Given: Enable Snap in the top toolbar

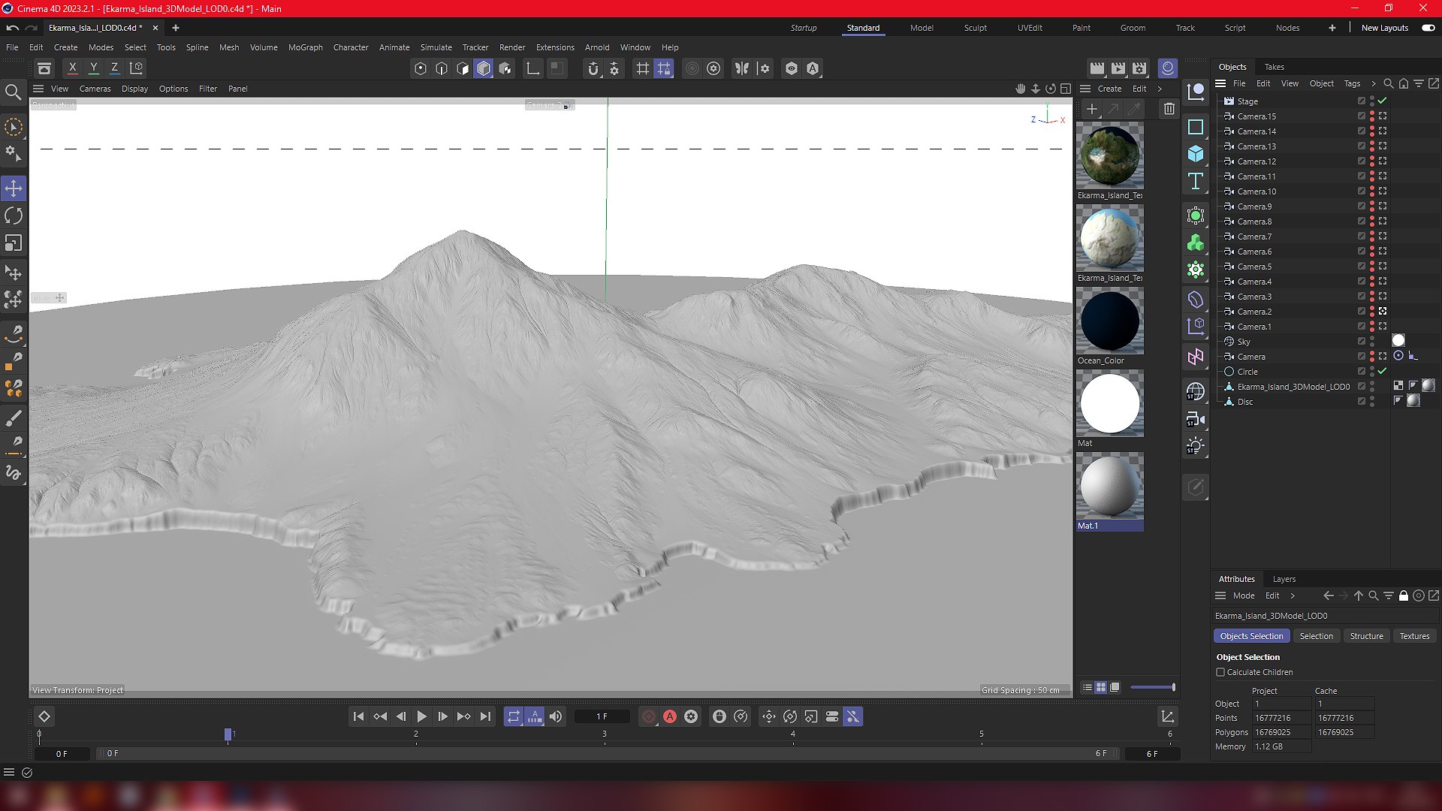Looking at the screenshot, I should point(593,68).
